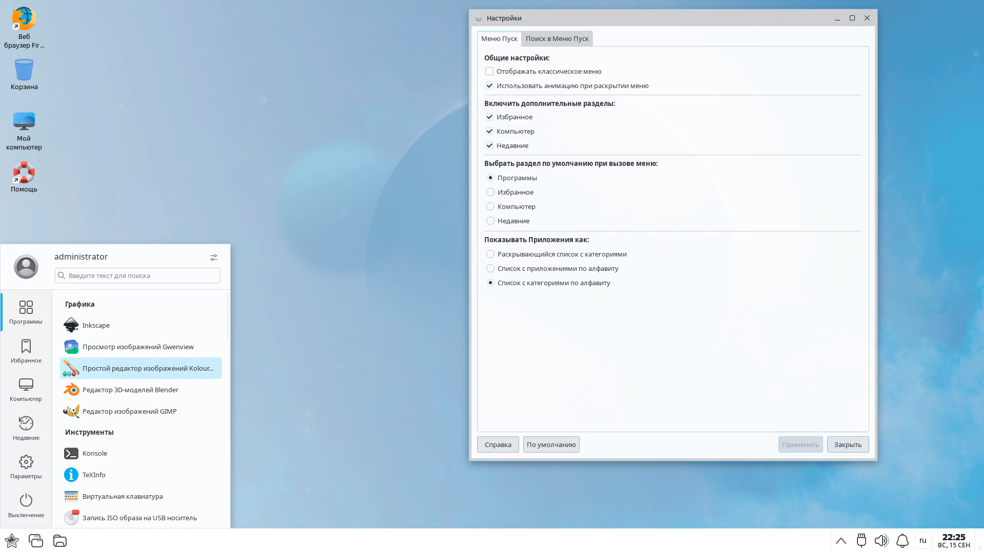Viewport: 984px width, 553px height.
Task: Open Выключение power section
Action: [x=26, y=505]
